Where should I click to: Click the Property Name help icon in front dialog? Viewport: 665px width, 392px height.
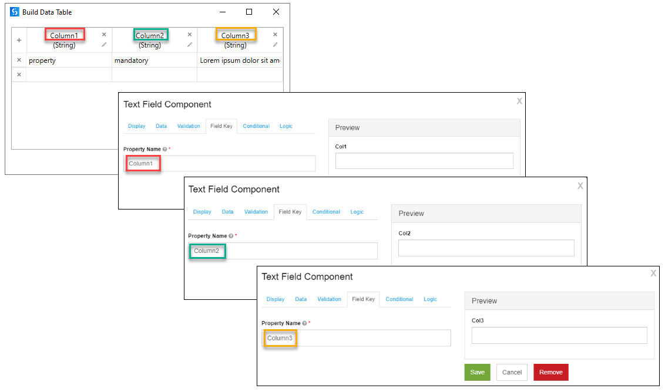(x=304, y=323)
